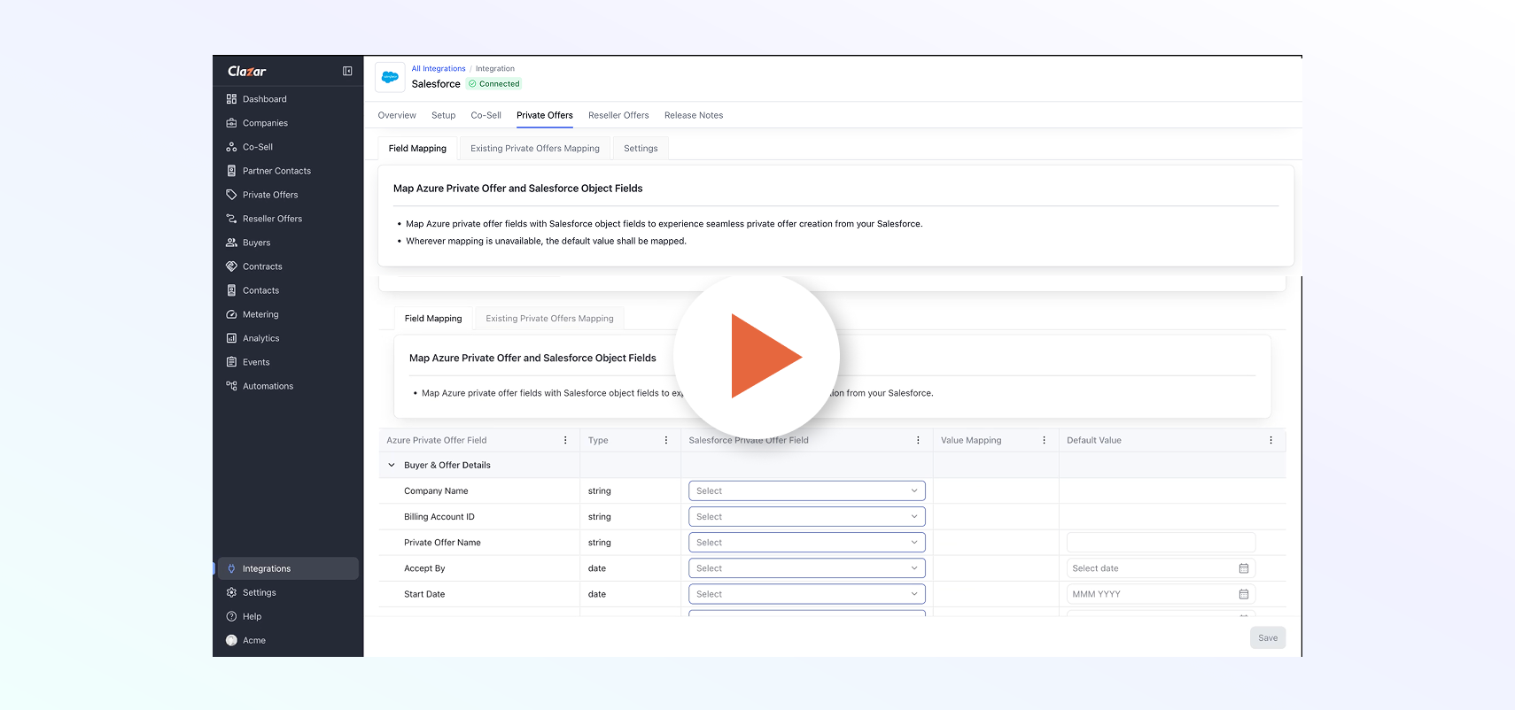Switch to the Reseller Offers tab

coord(618,115)
